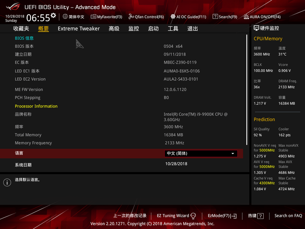Open the 启动 tab
The height and width of the screenshot is (229, 305).
coord(153,28)
